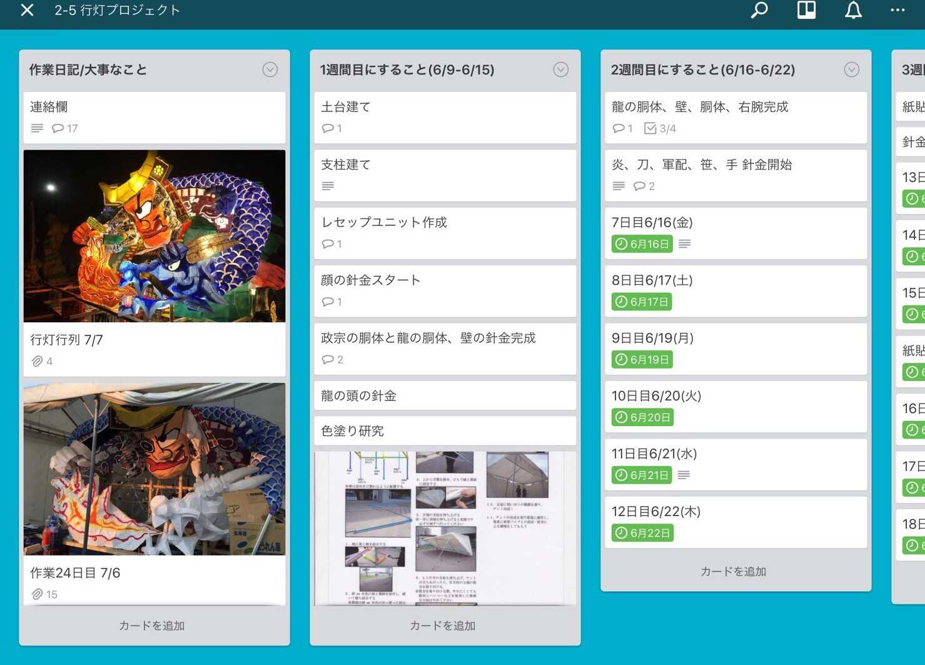Click attachment icon on 行灯行列 7/7 card
This screenshot has width=925, height=665.
38,362
